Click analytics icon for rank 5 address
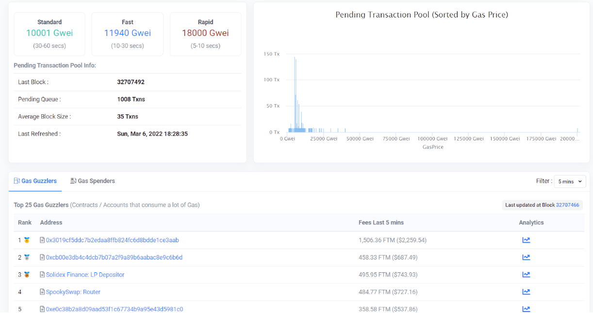The width and height of the screenshot is (593, 313). pos(526,309)
